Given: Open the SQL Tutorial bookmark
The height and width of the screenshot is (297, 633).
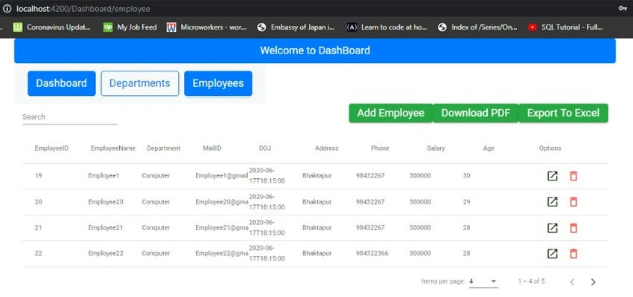Looking at the screenshot, I should click(x=567, y=27).
